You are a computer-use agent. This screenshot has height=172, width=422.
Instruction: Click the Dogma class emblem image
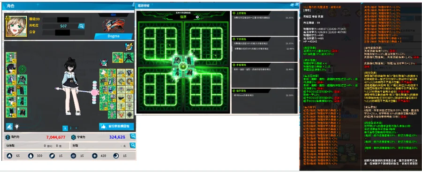113,25
